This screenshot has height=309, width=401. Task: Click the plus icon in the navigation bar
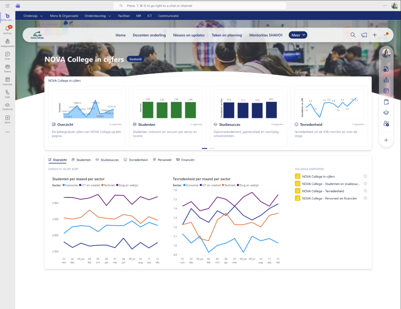point(375,35)
